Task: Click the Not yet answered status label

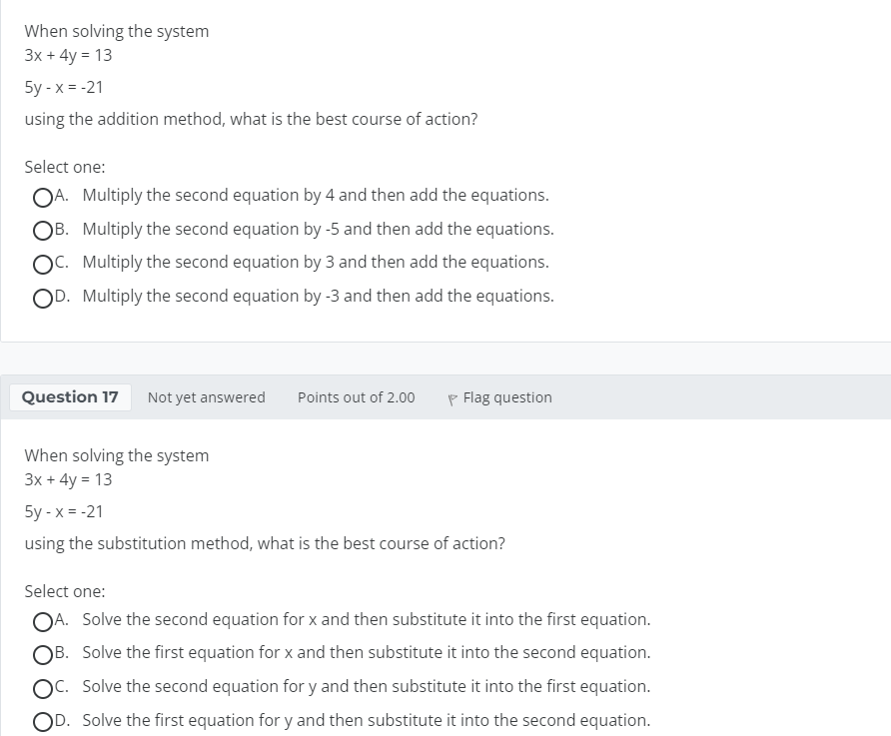Action: tap(206, 397)
